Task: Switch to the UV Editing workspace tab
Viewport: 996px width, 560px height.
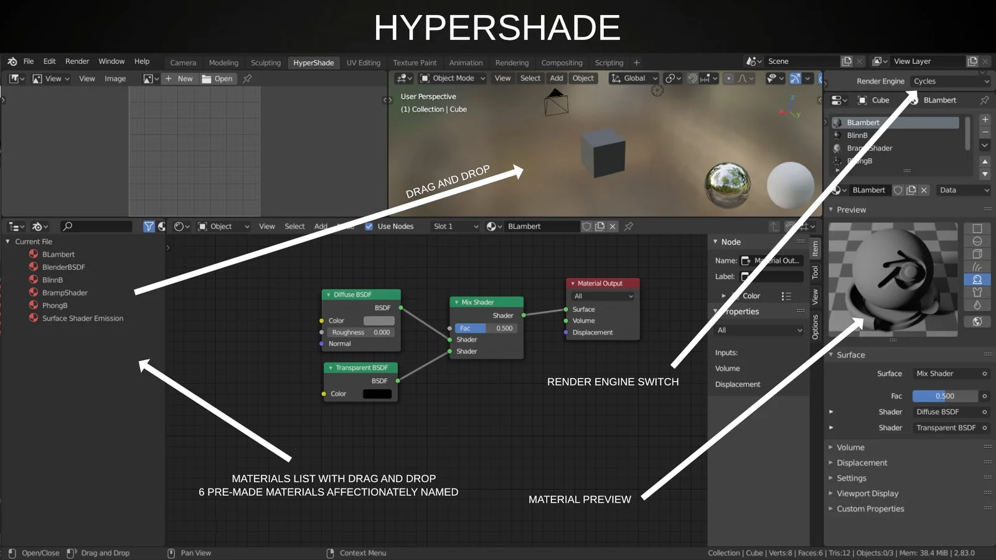Action: (364, 62)
